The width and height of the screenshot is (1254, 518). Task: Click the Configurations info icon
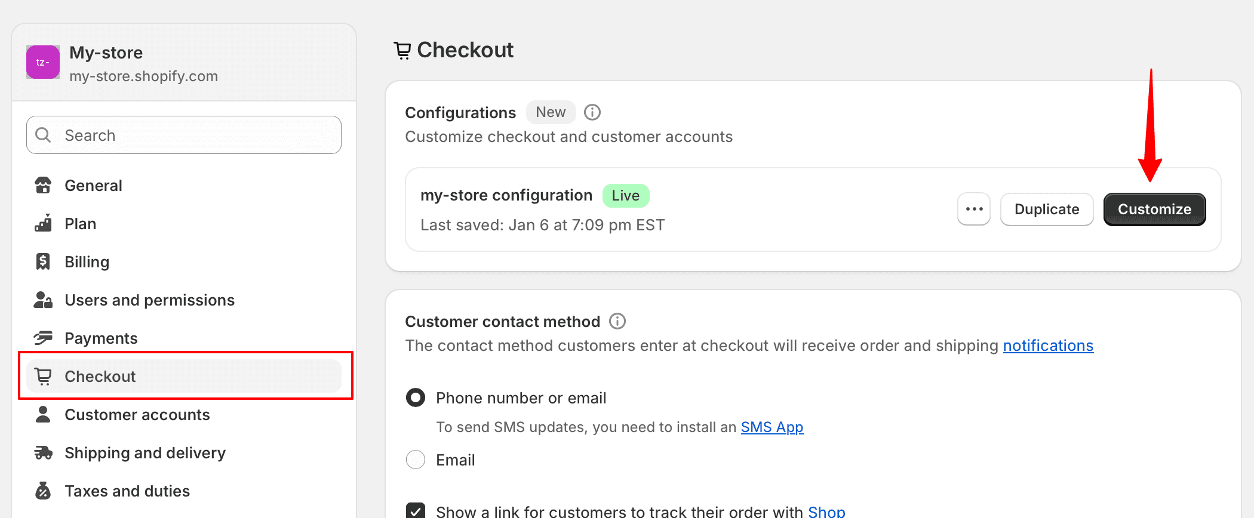pos(592,112)
